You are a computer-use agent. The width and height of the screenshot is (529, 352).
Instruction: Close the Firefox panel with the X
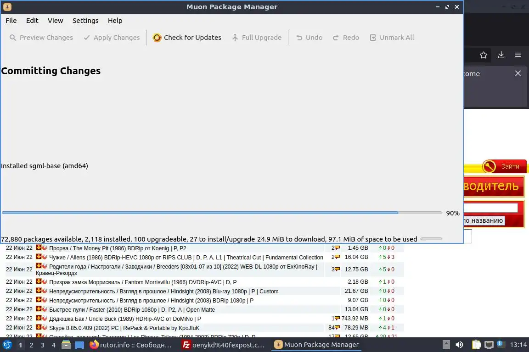(518, 73)
